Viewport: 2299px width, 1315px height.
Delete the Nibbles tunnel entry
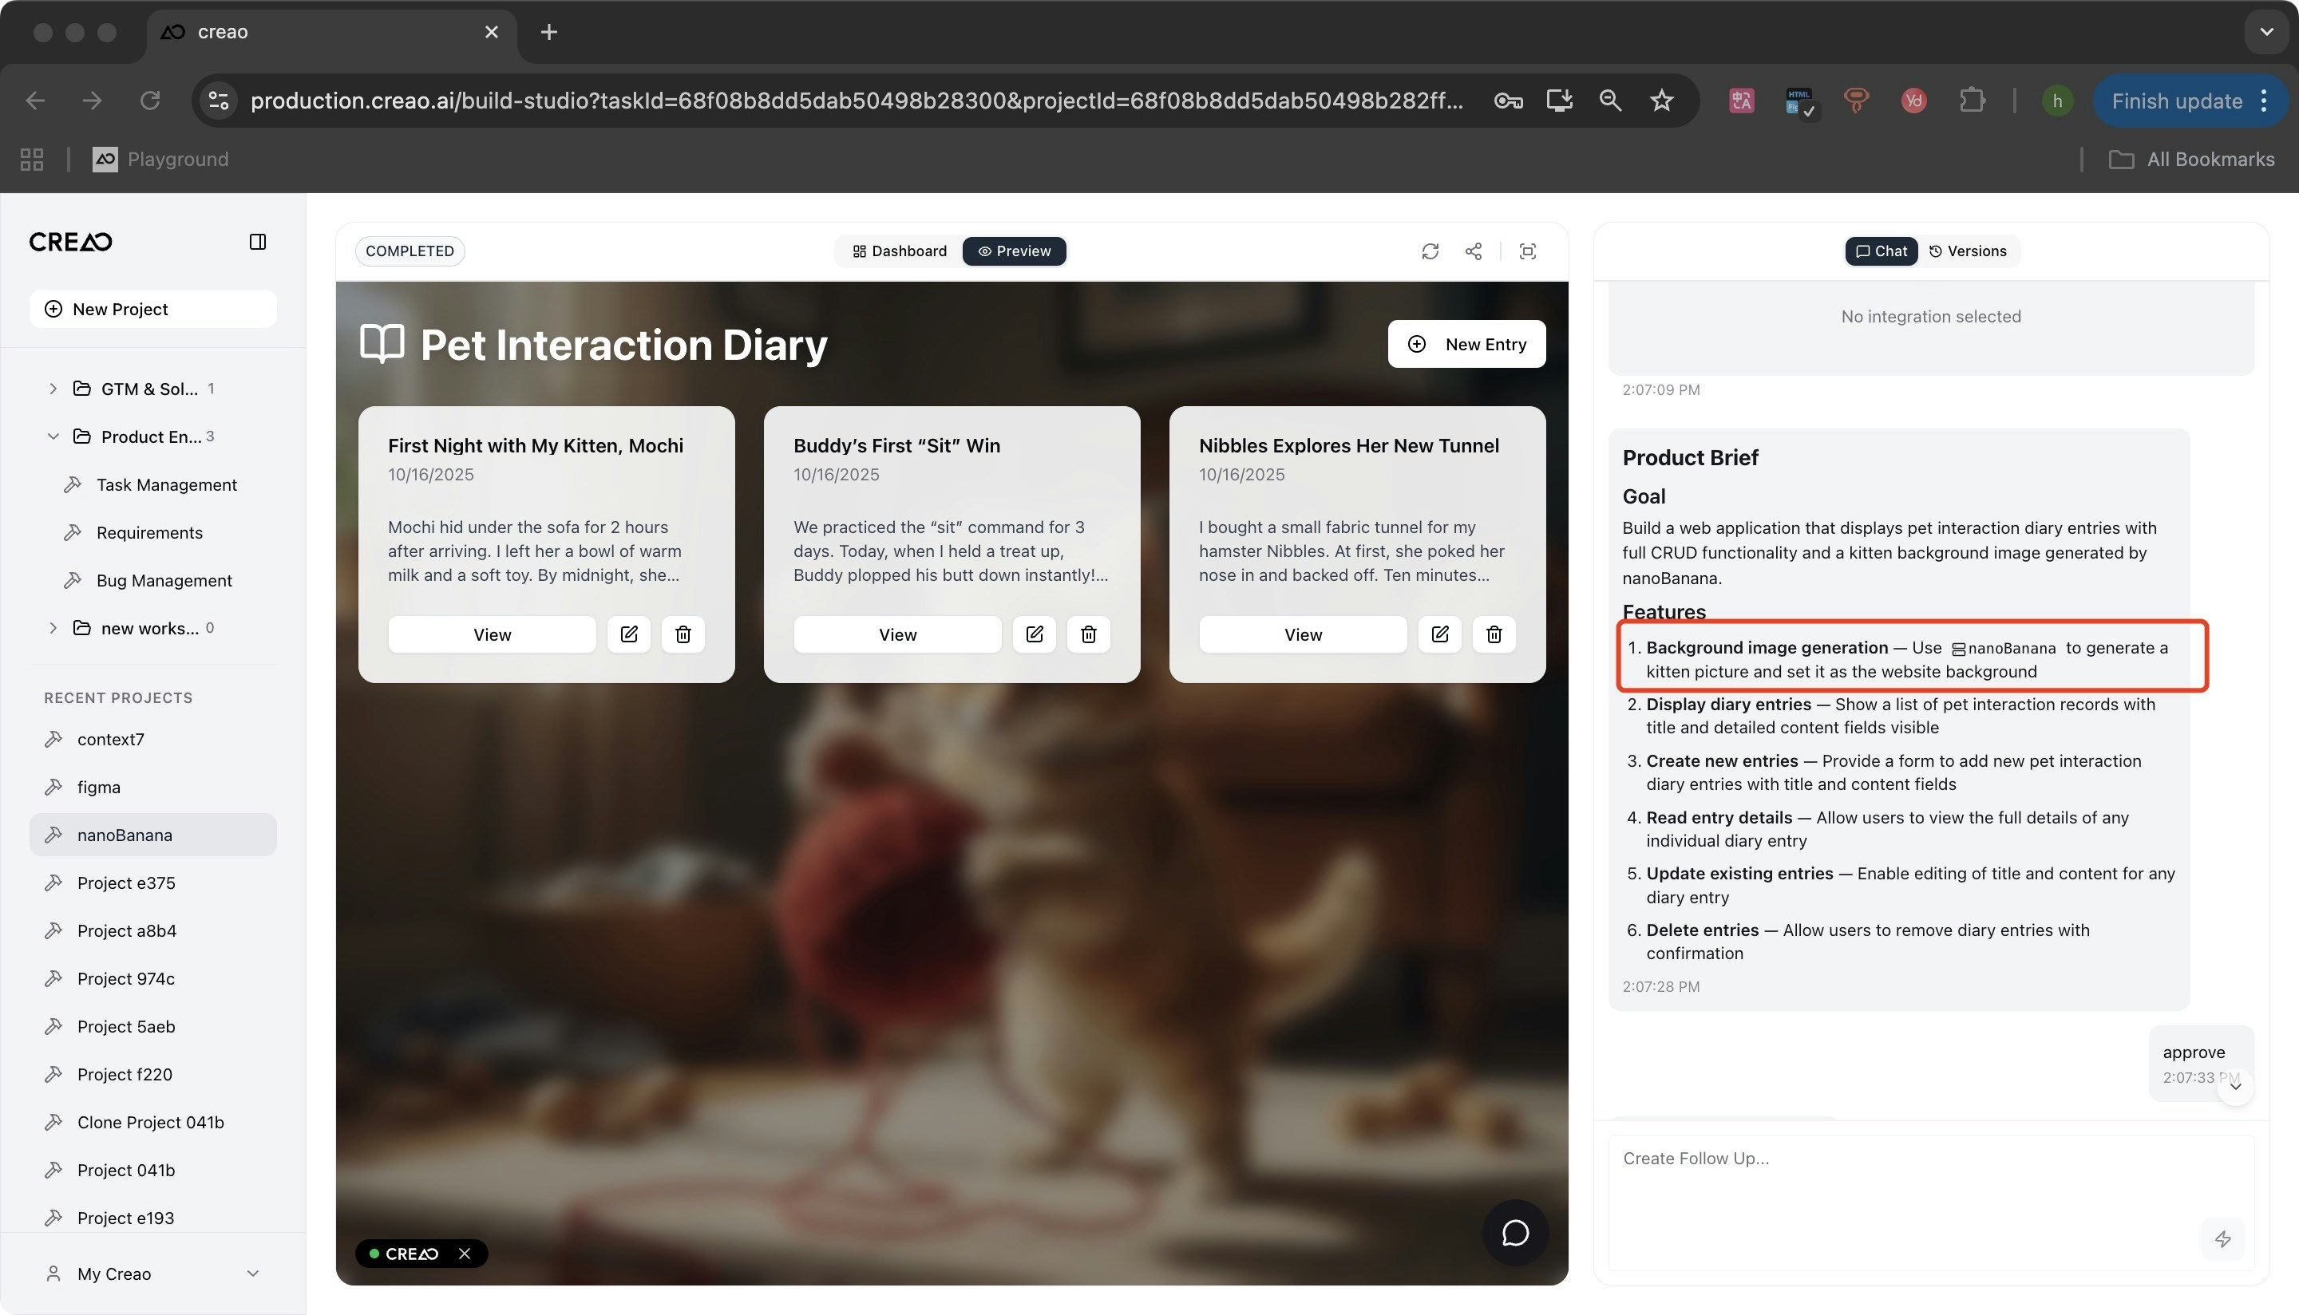(1494, 634)
